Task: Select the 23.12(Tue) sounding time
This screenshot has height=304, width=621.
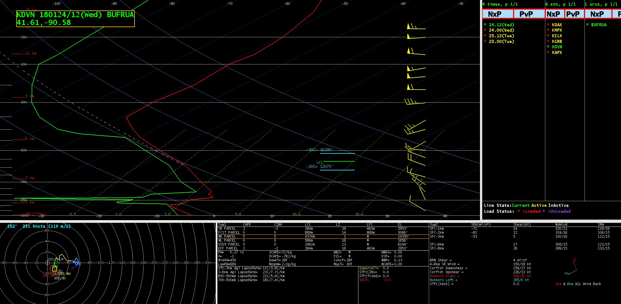Action: pyautogui.click(x=501, y=36)
